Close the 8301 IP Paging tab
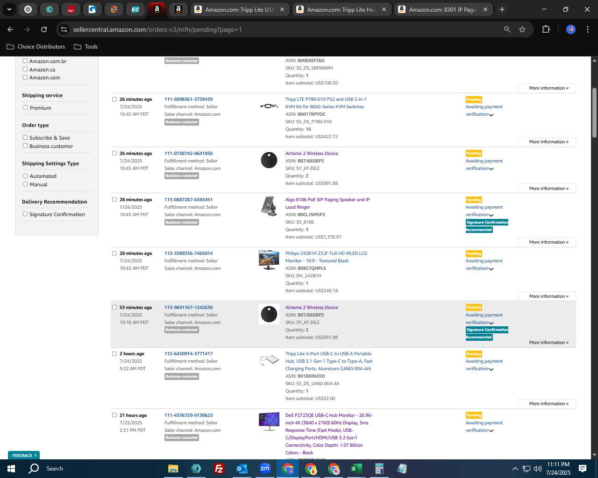598x478 pixels. (x=485, y=9)
